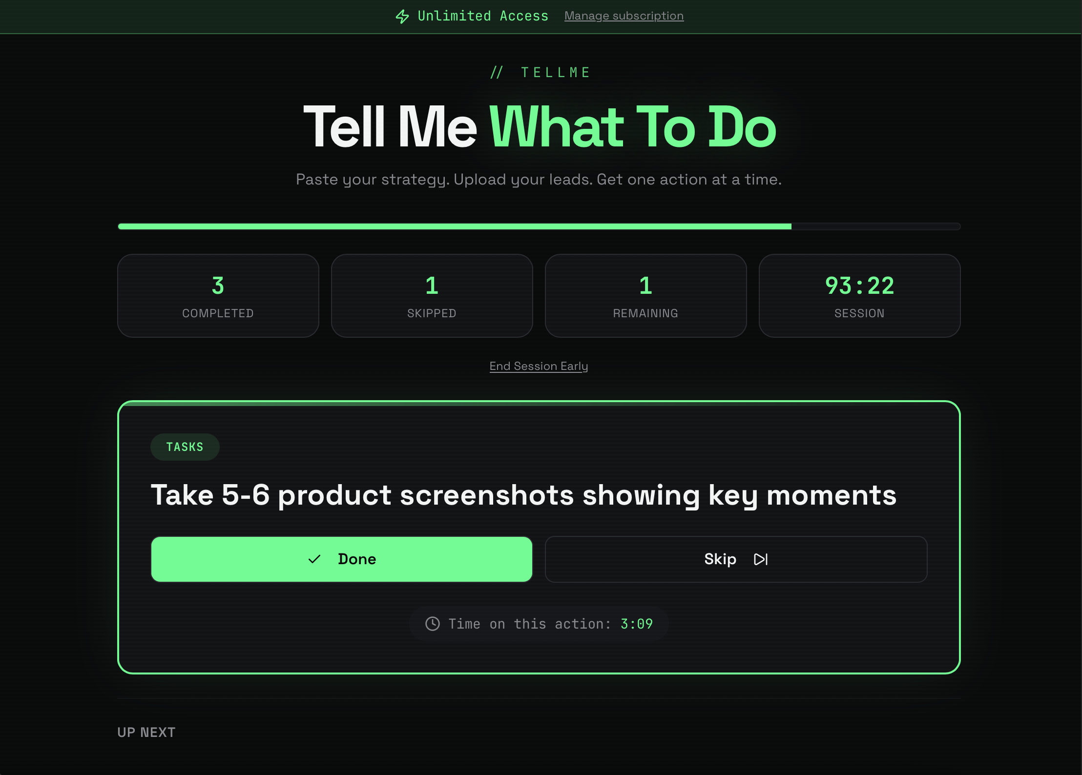Click the 93:22 SESSION timer card

pyautogui.click(x=859, y=296)
